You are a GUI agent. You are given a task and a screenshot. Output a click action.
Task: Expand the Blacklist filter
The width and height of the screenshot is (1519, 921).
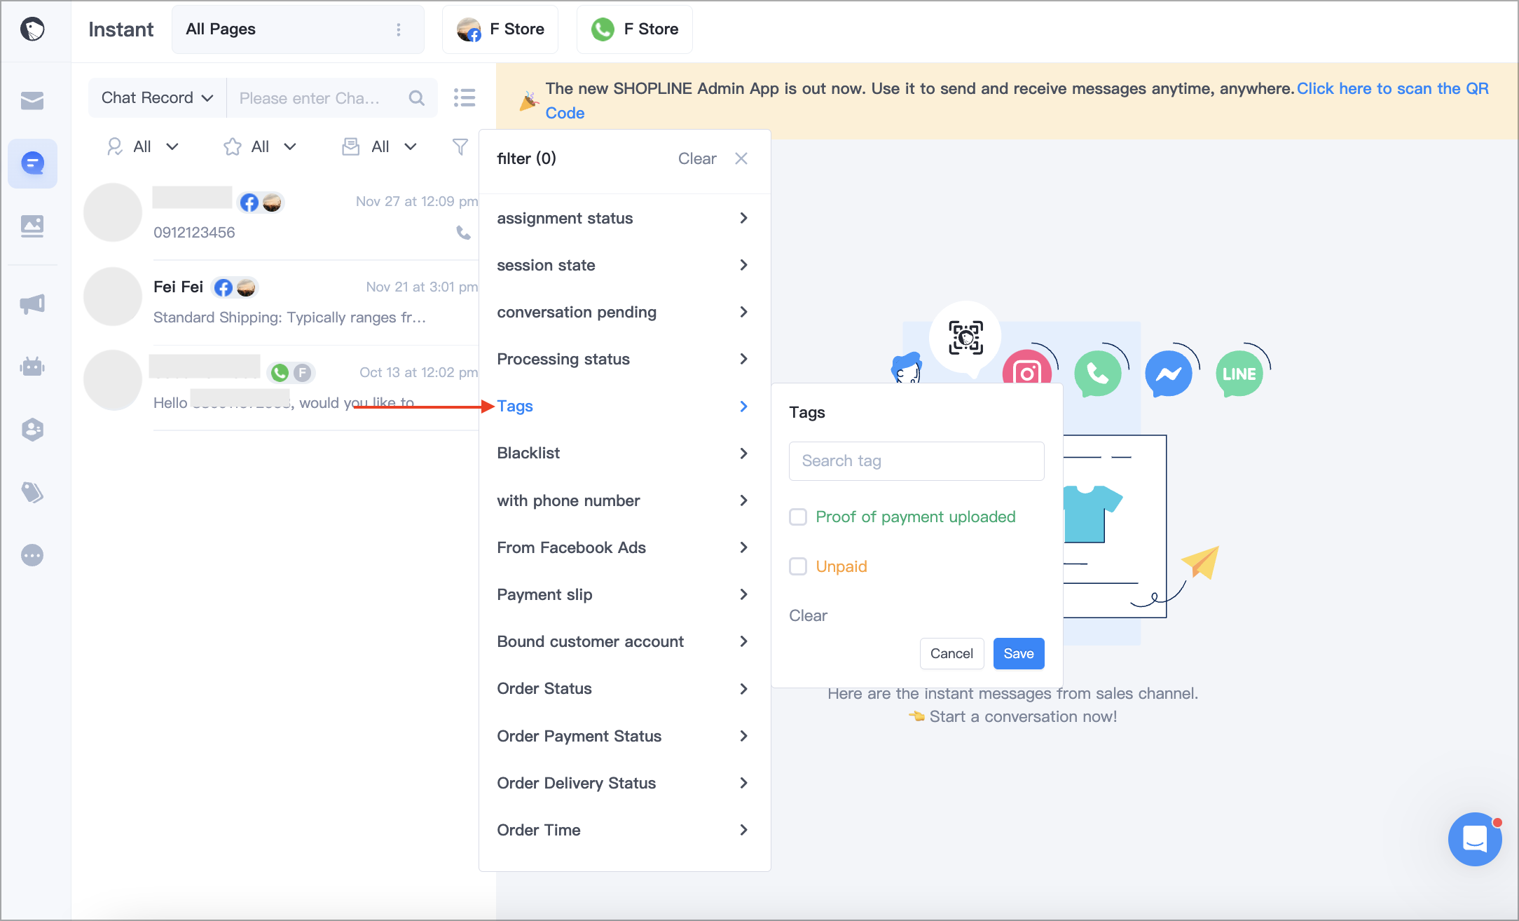click(624, 453)
